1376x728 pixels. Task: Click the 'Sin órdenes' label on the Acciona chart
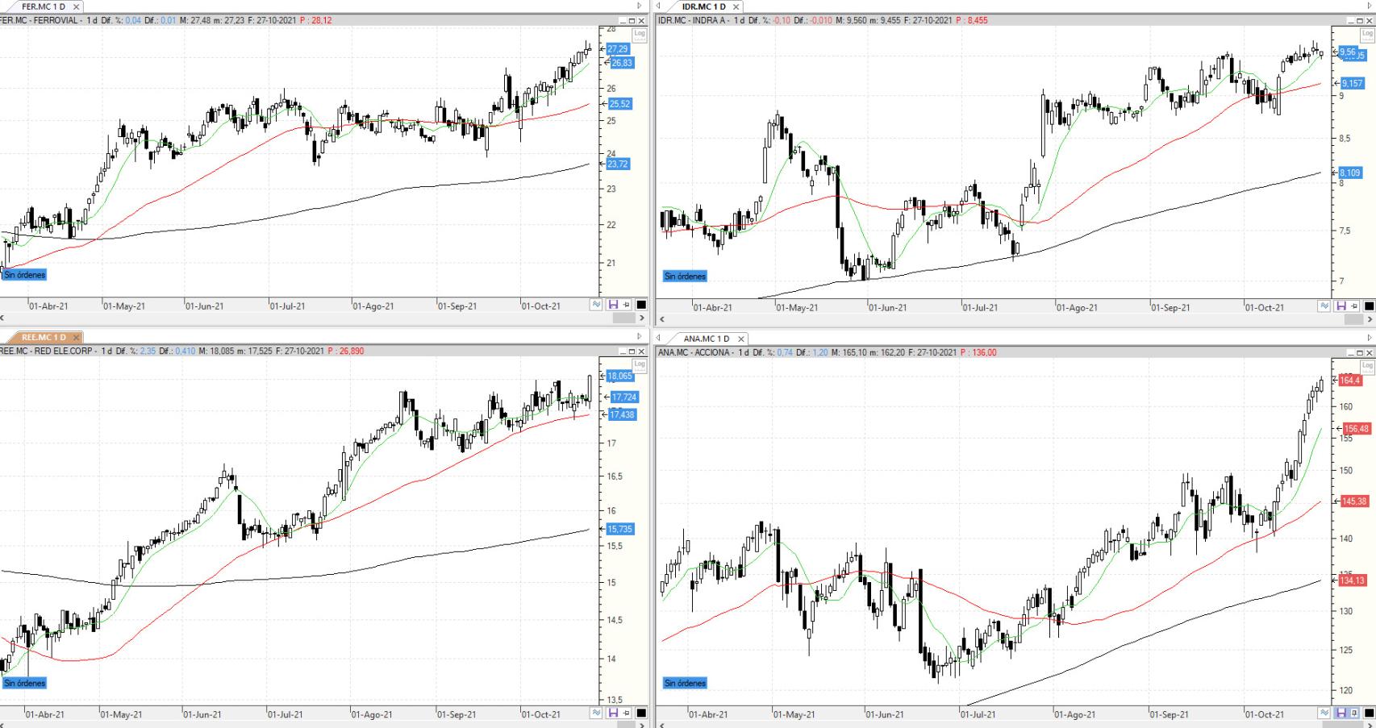[x=685, y=683]
